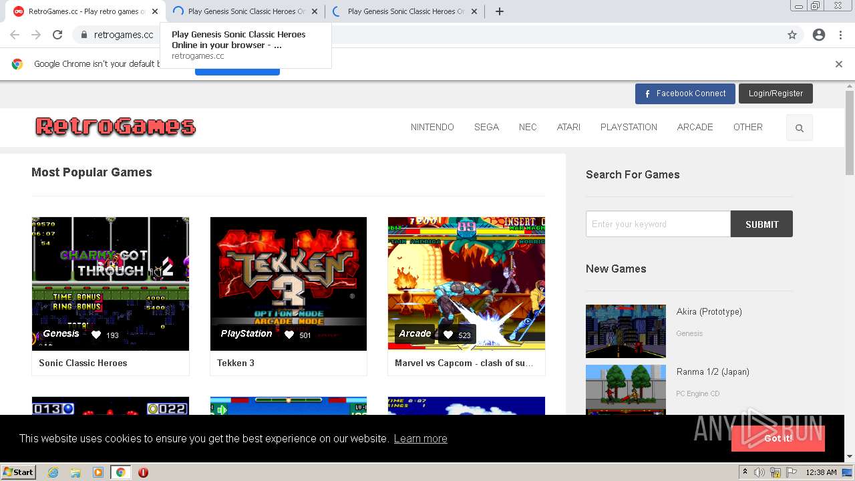Close the second Sonic Classic Heroes tab
The height and width of the screenshot is (481, 855).
(315, 11)
